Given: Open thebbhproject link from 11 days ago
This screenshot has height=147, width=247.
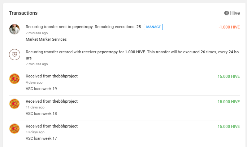Looking at the screenshot, I should pyautogui.click(x=65, y=101).
